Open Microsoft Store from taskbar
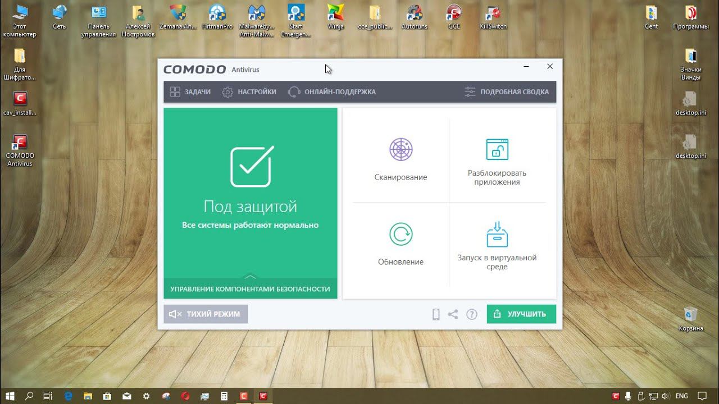719x404 pixels. [107, 396]
